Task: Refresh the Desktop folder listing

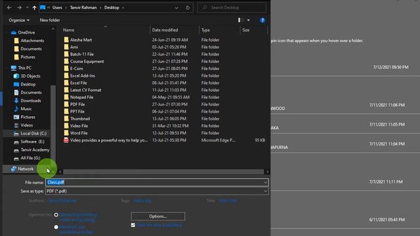Action: [x=188, y=8]
